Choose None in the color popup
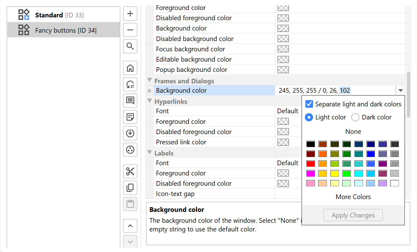This screenshot has height=252, width=417. pyautogui.click(x=353, y=132)
